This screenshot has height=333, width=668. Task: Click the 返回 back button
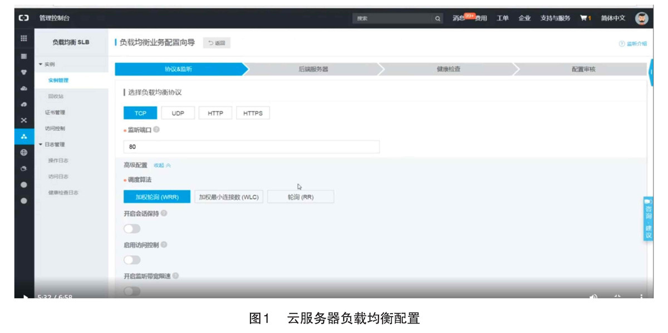[x=217, y=43]
